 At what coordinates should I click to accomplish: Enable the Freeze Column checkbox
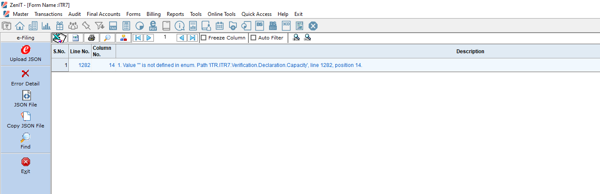tap(204, 38)
